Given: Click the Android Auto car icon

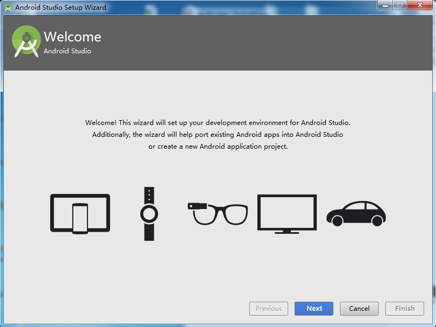Looking at the screenshot, I should point(356,213).
